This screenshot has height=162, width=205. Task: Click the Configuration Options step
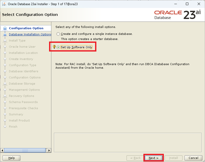click(25, 77)
